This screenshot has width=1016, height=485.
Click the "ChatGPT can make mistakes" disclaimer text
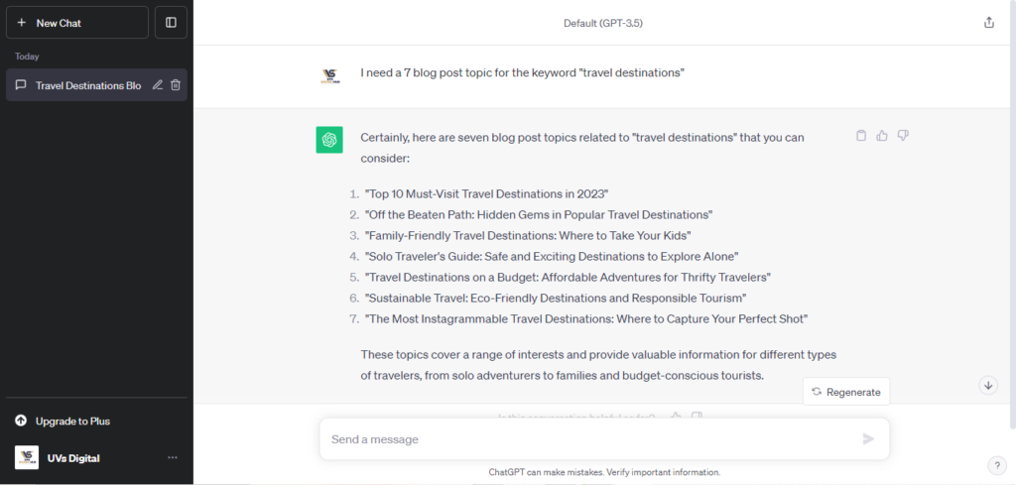coord(604,472)
